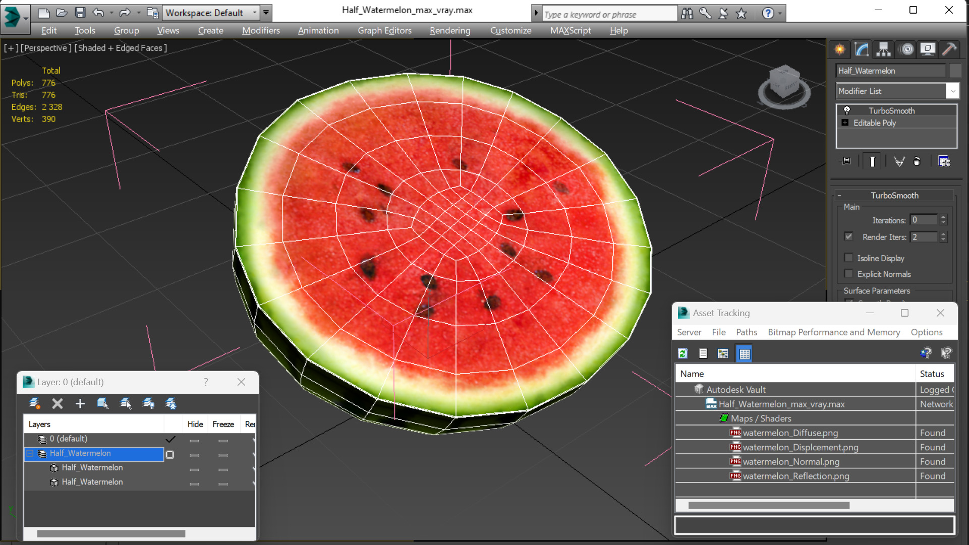Toggle the Render Iters checkbox
969x545 pixels.
coord(848,236)
